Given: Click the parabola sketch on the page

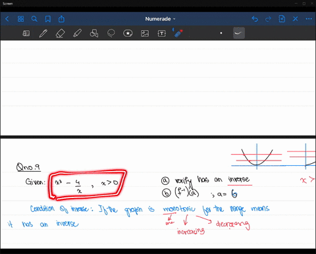Looking at the screenshot, I should click(x=257, y=157).
